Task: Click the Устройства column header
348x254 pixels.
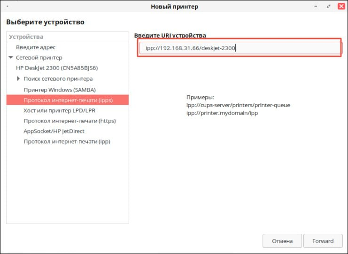Action: 67,37
